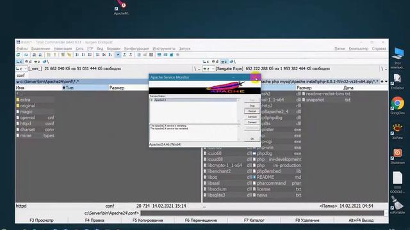Click F3 Просмотр button

[x=41, y=220]
